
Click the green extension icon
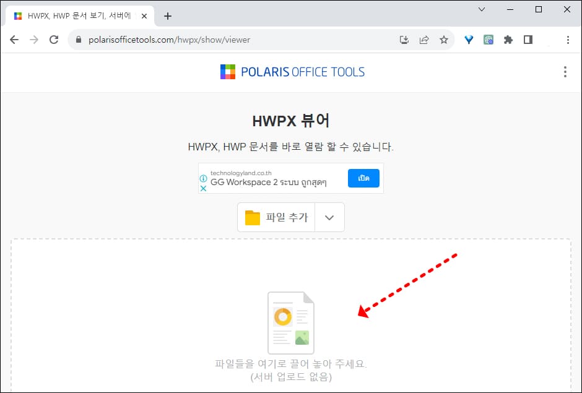pos(489,39)
